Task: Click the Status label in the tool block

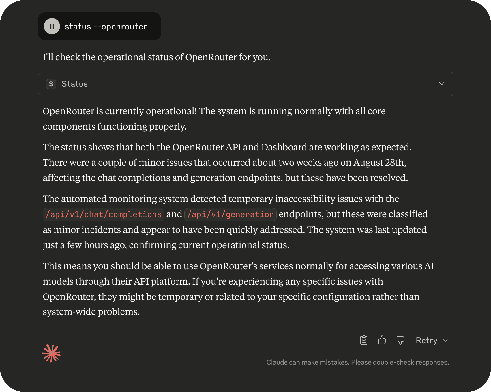Action: click(x=74, y=84)
